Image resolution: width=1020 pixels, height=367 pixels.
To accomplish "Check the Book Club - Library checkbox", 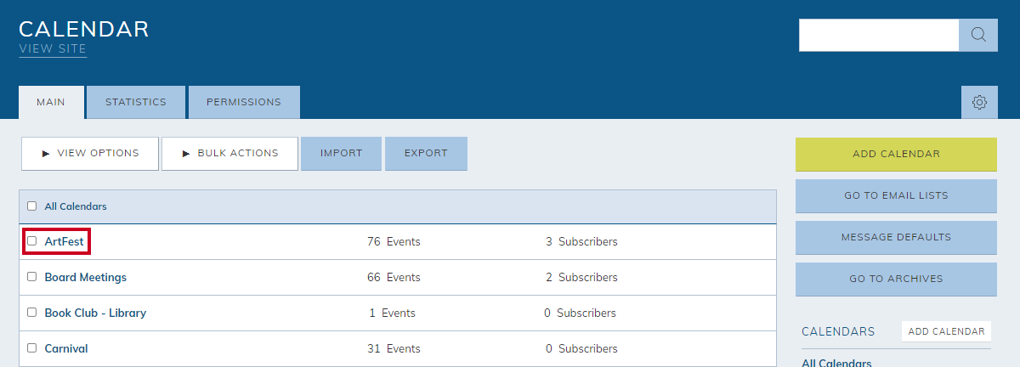I will 32,313.
